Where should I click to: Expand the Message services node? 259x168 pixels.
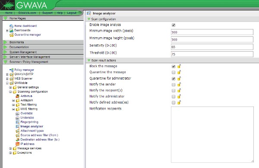pyautogui.click(x=10, y=149)
